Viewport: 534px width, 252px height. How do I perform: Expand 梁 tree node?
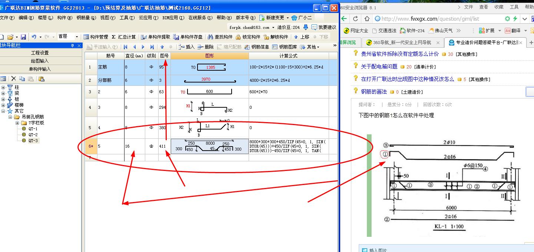click(3, 93)
